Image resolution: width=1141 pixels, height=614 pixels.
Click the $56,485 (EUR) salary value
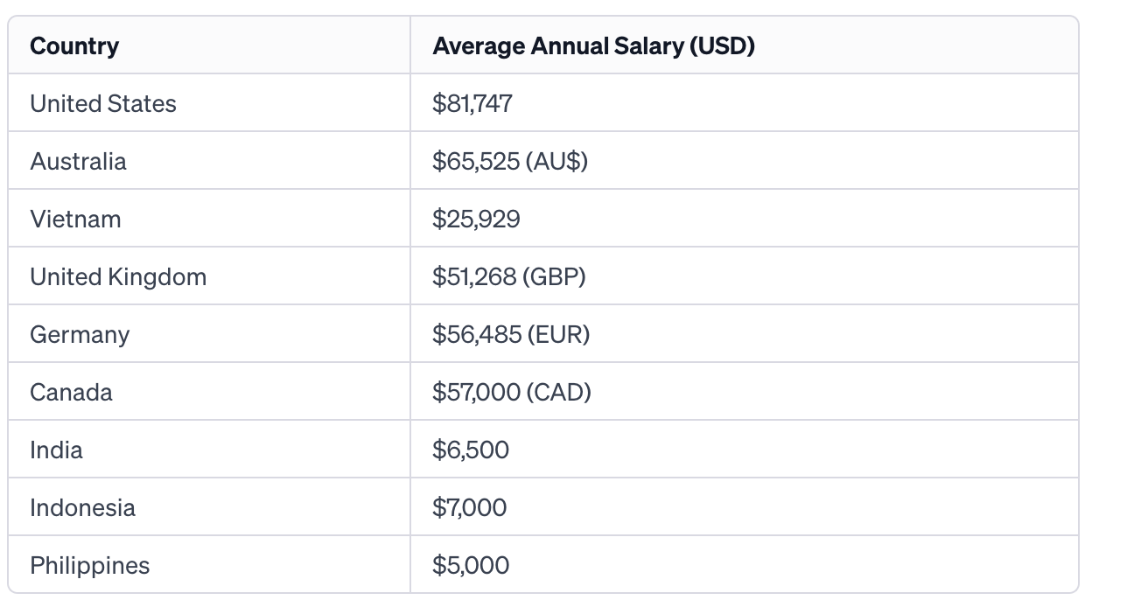pyautogui.click(x=511, y=334)
